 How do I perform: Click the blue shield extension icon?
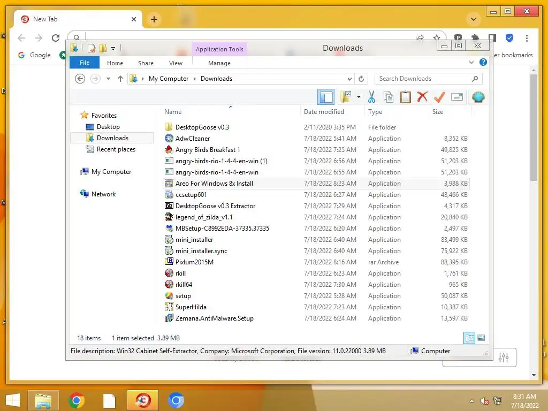click(509, 38)
